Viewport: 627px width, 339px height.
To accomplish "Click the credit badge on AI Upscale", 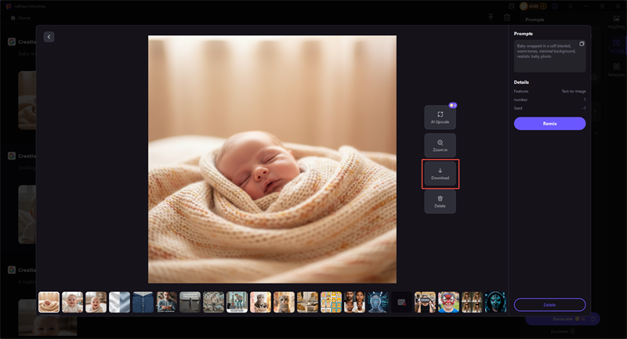I will (453, 106).
